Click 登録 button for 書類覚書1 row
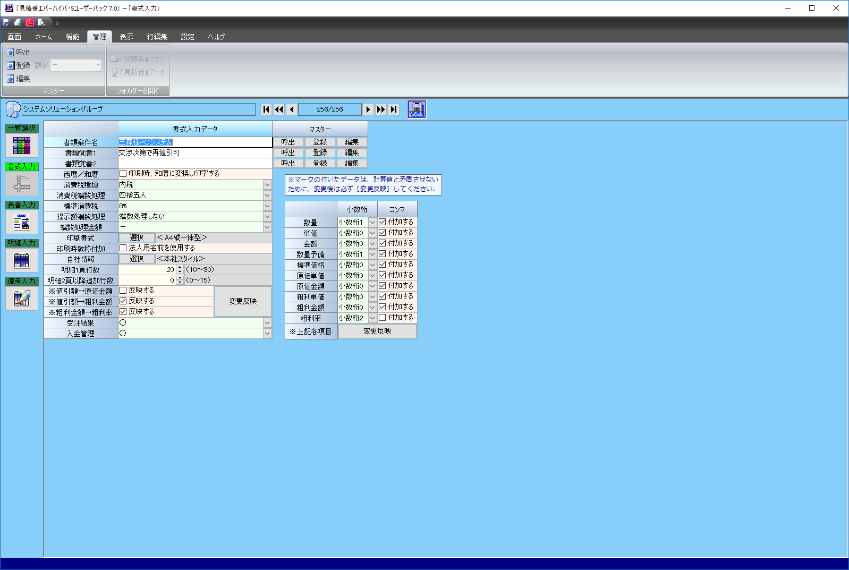849x570 pixels. coord(320,153)
